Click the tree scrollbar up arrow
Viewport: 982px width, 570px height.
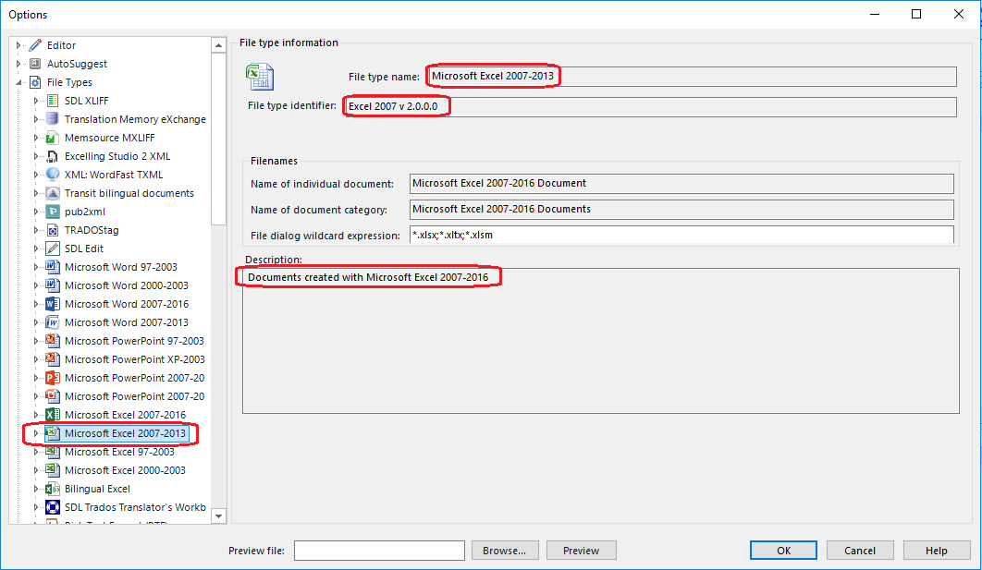218,45
